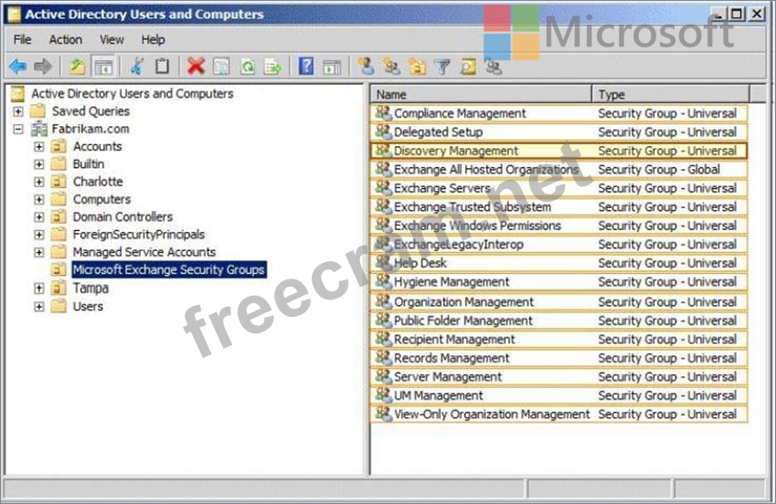Click the Export List icon
Viewport: 776px width, 504px height.
[x=272, y=67]
